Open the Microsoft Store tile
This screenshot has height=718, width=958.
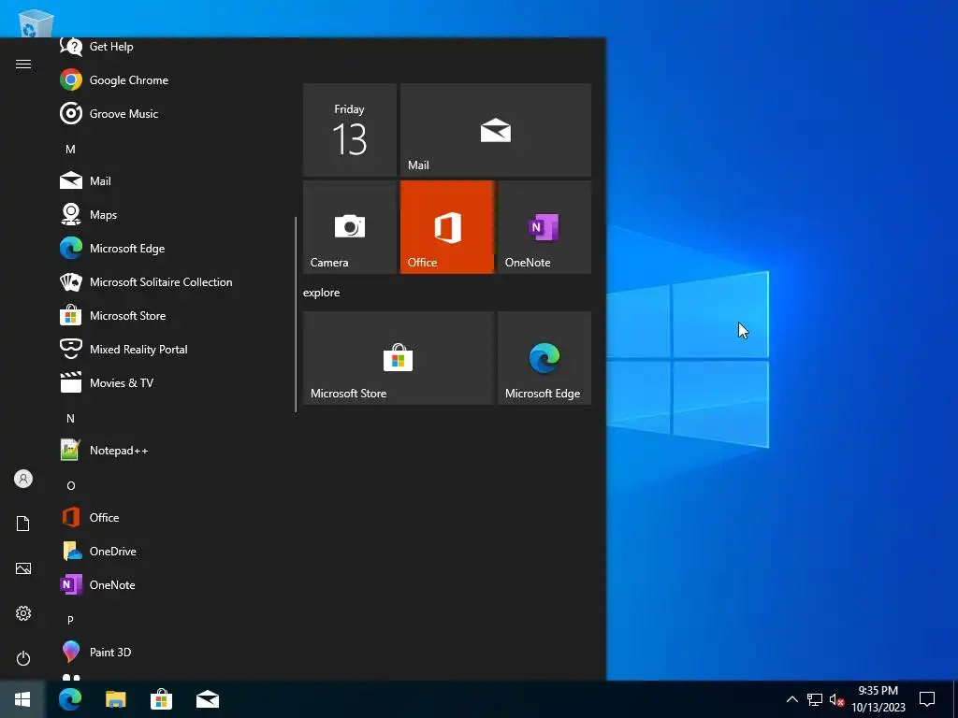[x=399, y=358]
